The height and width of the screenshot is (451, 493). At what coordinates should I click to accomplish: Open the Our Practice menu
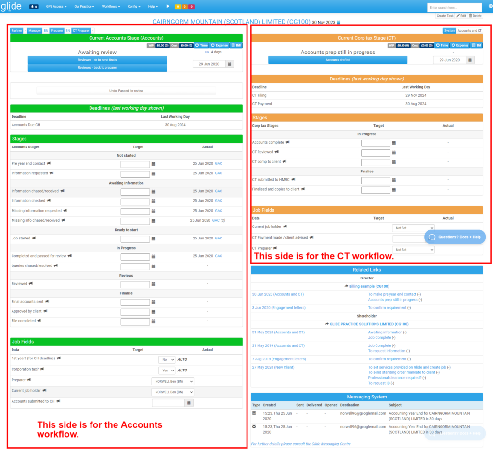84,7
